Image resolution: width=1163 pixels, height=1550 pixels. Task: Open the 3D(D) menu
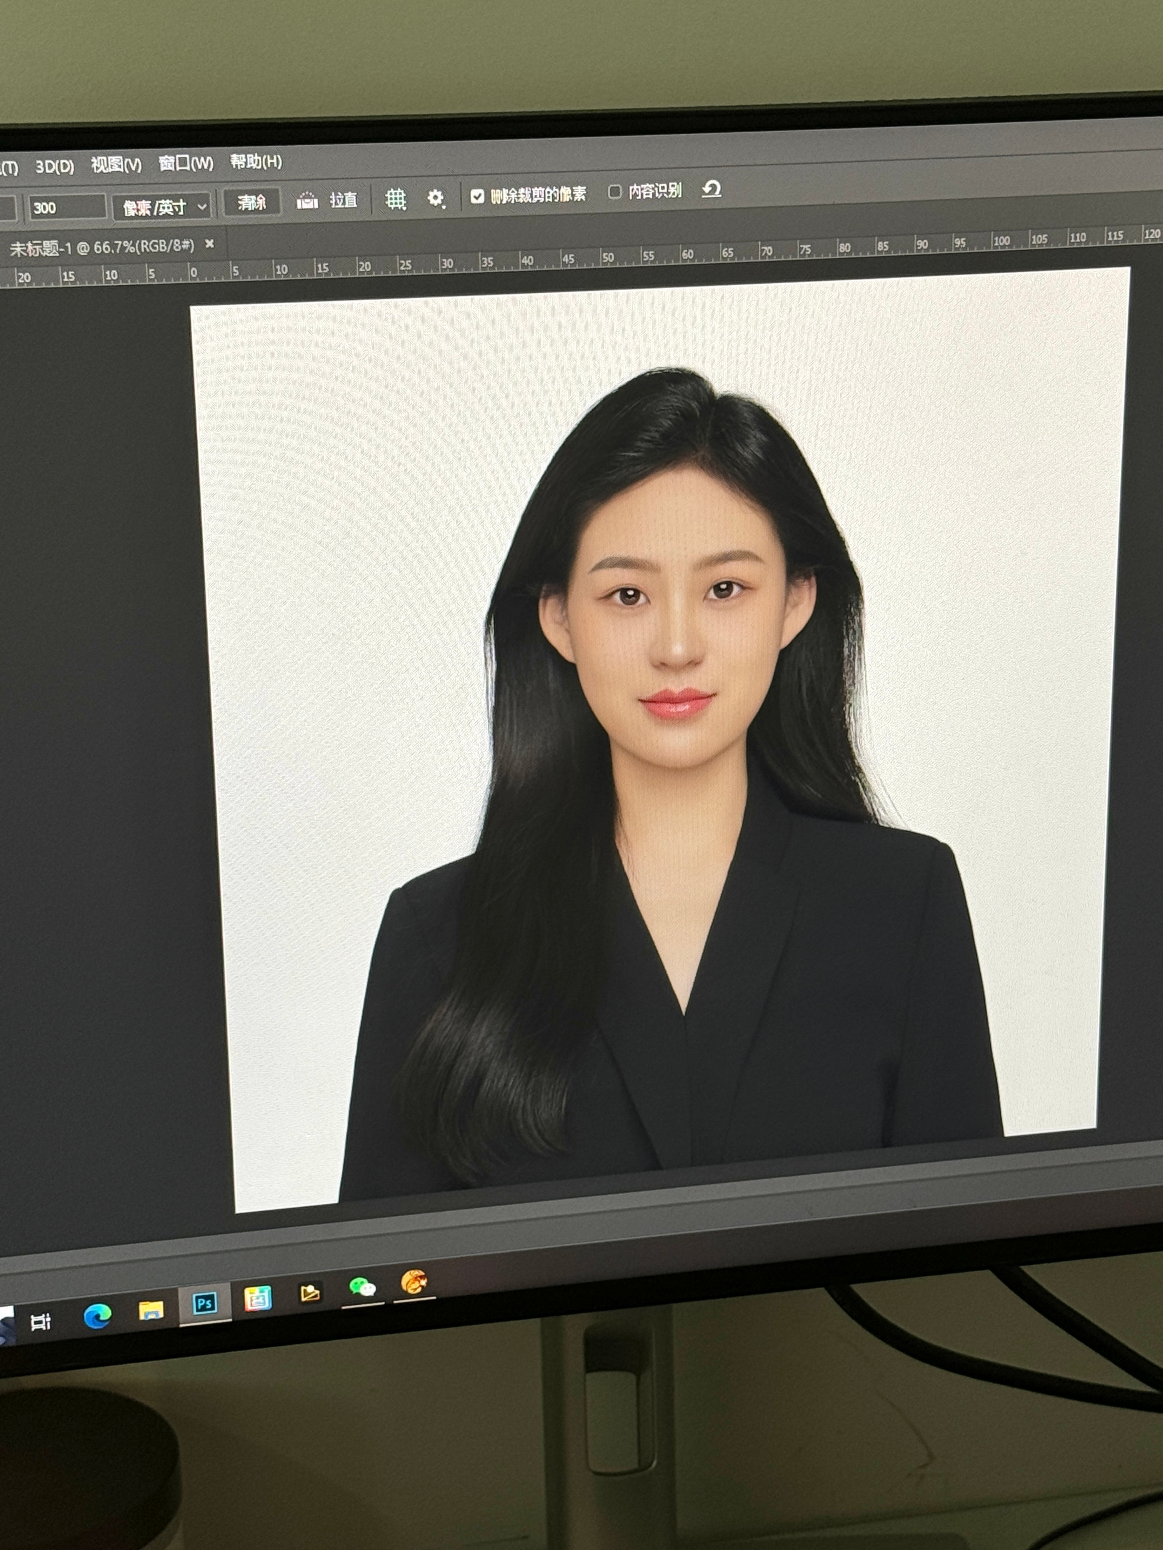point(55,167)
